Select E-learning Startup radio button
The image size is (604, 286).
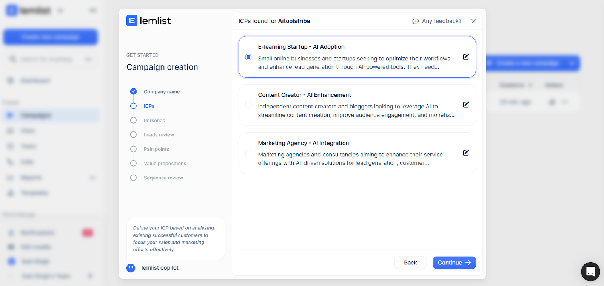coord(248,57)
